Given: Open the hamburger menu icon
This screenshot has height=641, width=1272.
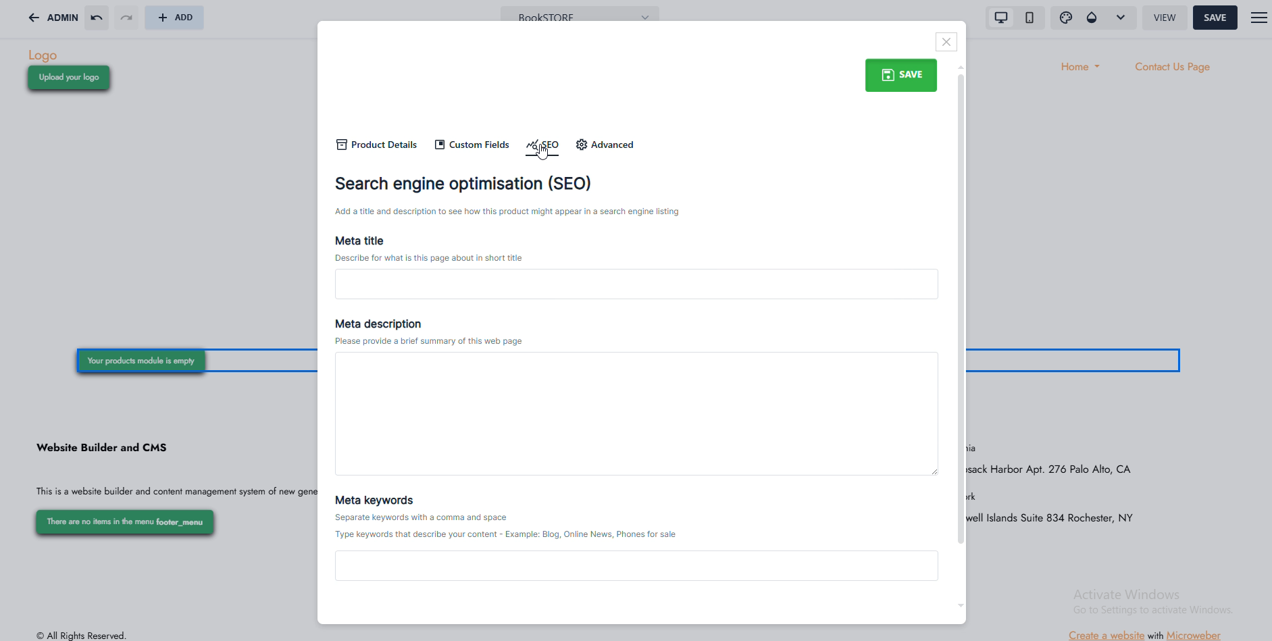Looking at the screenshot, I should pos(1258,18).
